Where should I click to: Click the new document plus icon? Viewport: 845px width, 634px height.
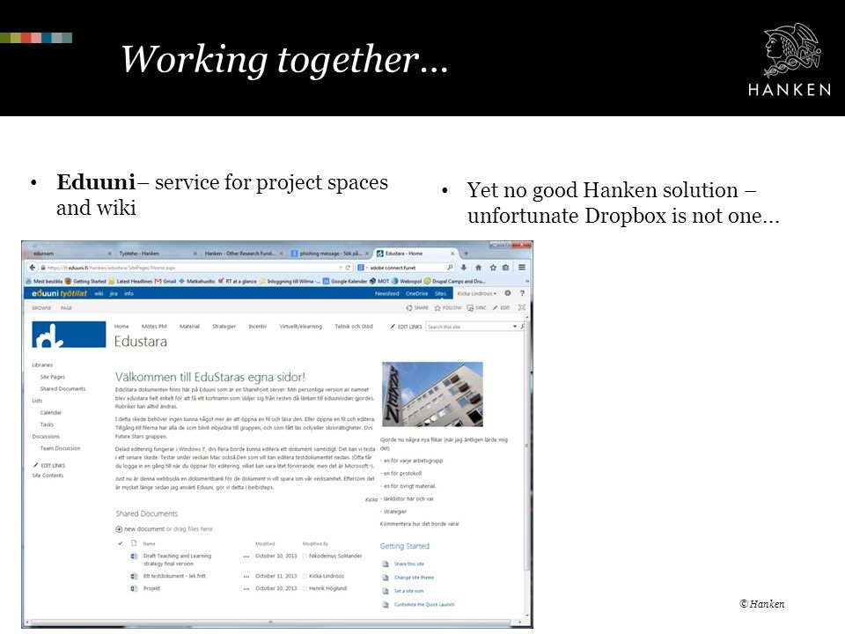click(119, 529)
